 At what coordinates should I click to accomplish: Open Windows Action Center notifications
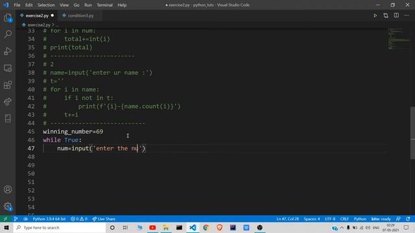pyautogui.click(x=407, y=227)
